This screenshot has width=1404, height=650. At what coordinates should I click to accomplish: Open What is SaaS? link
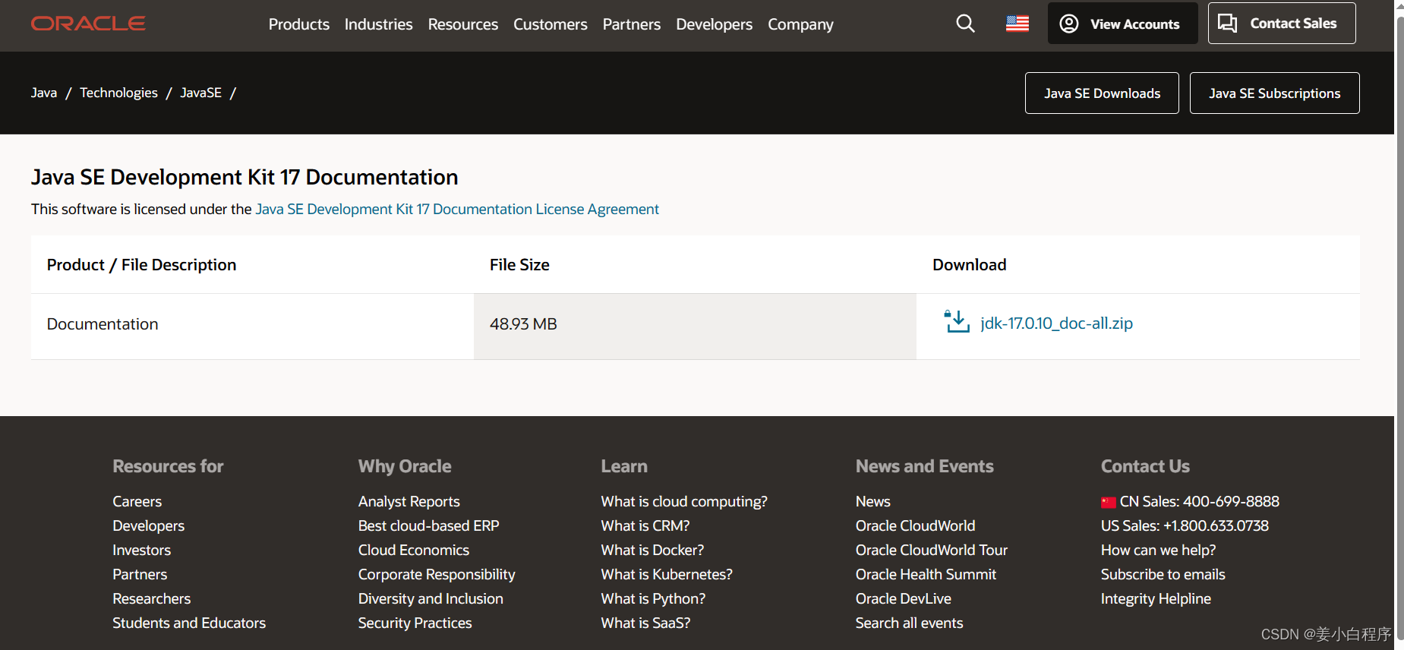(x=646, y=623)
